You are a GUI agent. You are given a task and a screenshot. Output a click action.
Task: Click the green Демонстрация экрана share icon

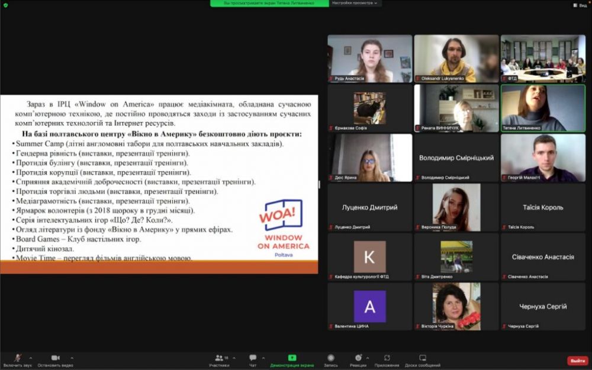[292, 358]
